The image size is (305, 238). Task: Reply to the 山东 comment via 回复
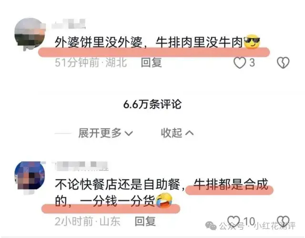(145, 221)
